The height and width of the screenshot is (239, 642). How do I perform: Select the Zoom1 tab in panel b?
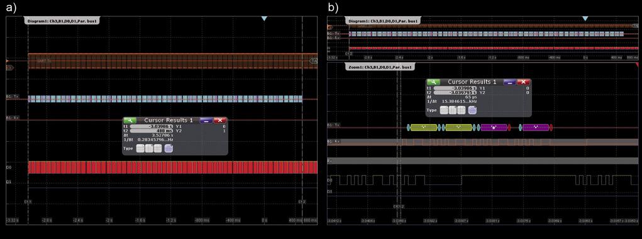(379, 66)
